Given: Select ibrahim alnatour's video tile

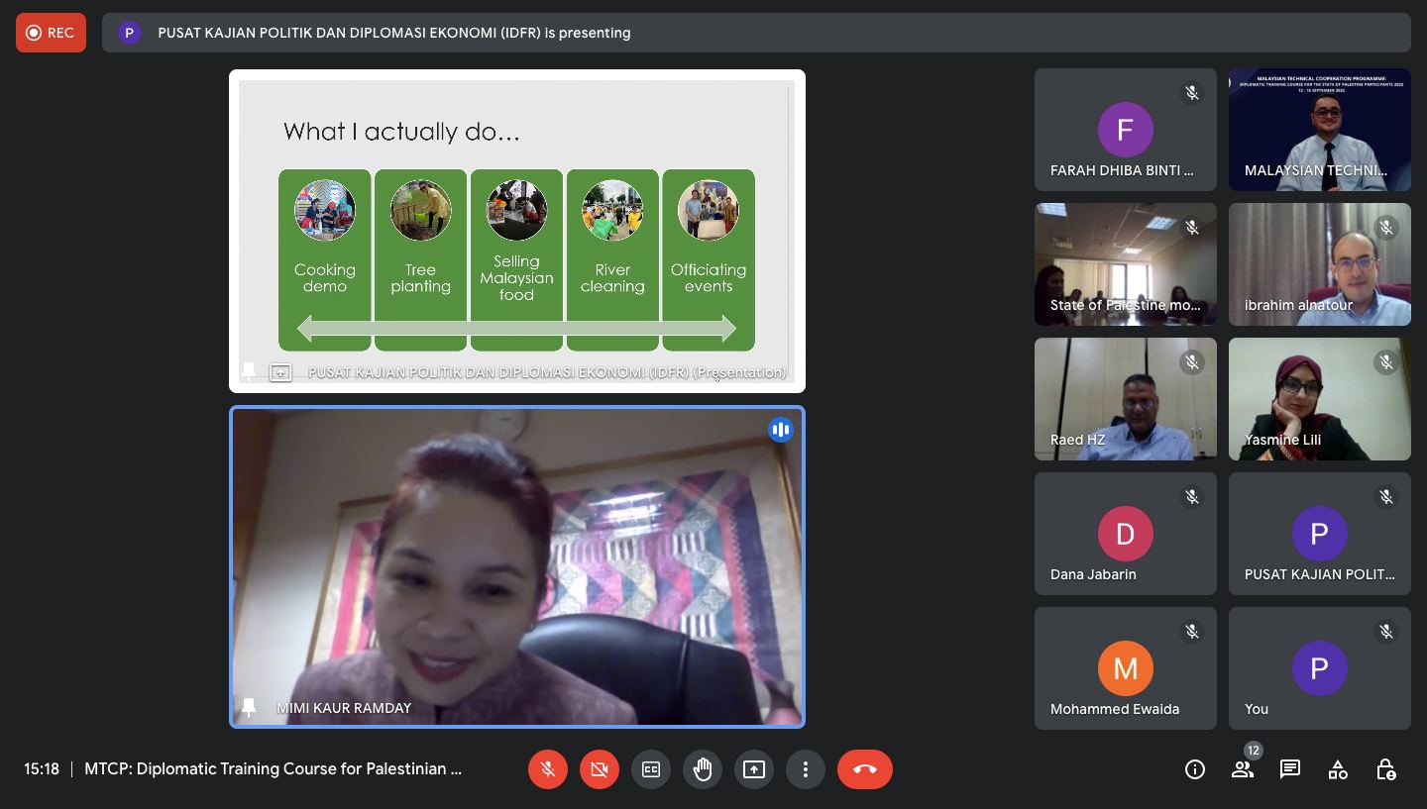Looking at the screenshot, I should point(1319,264).
